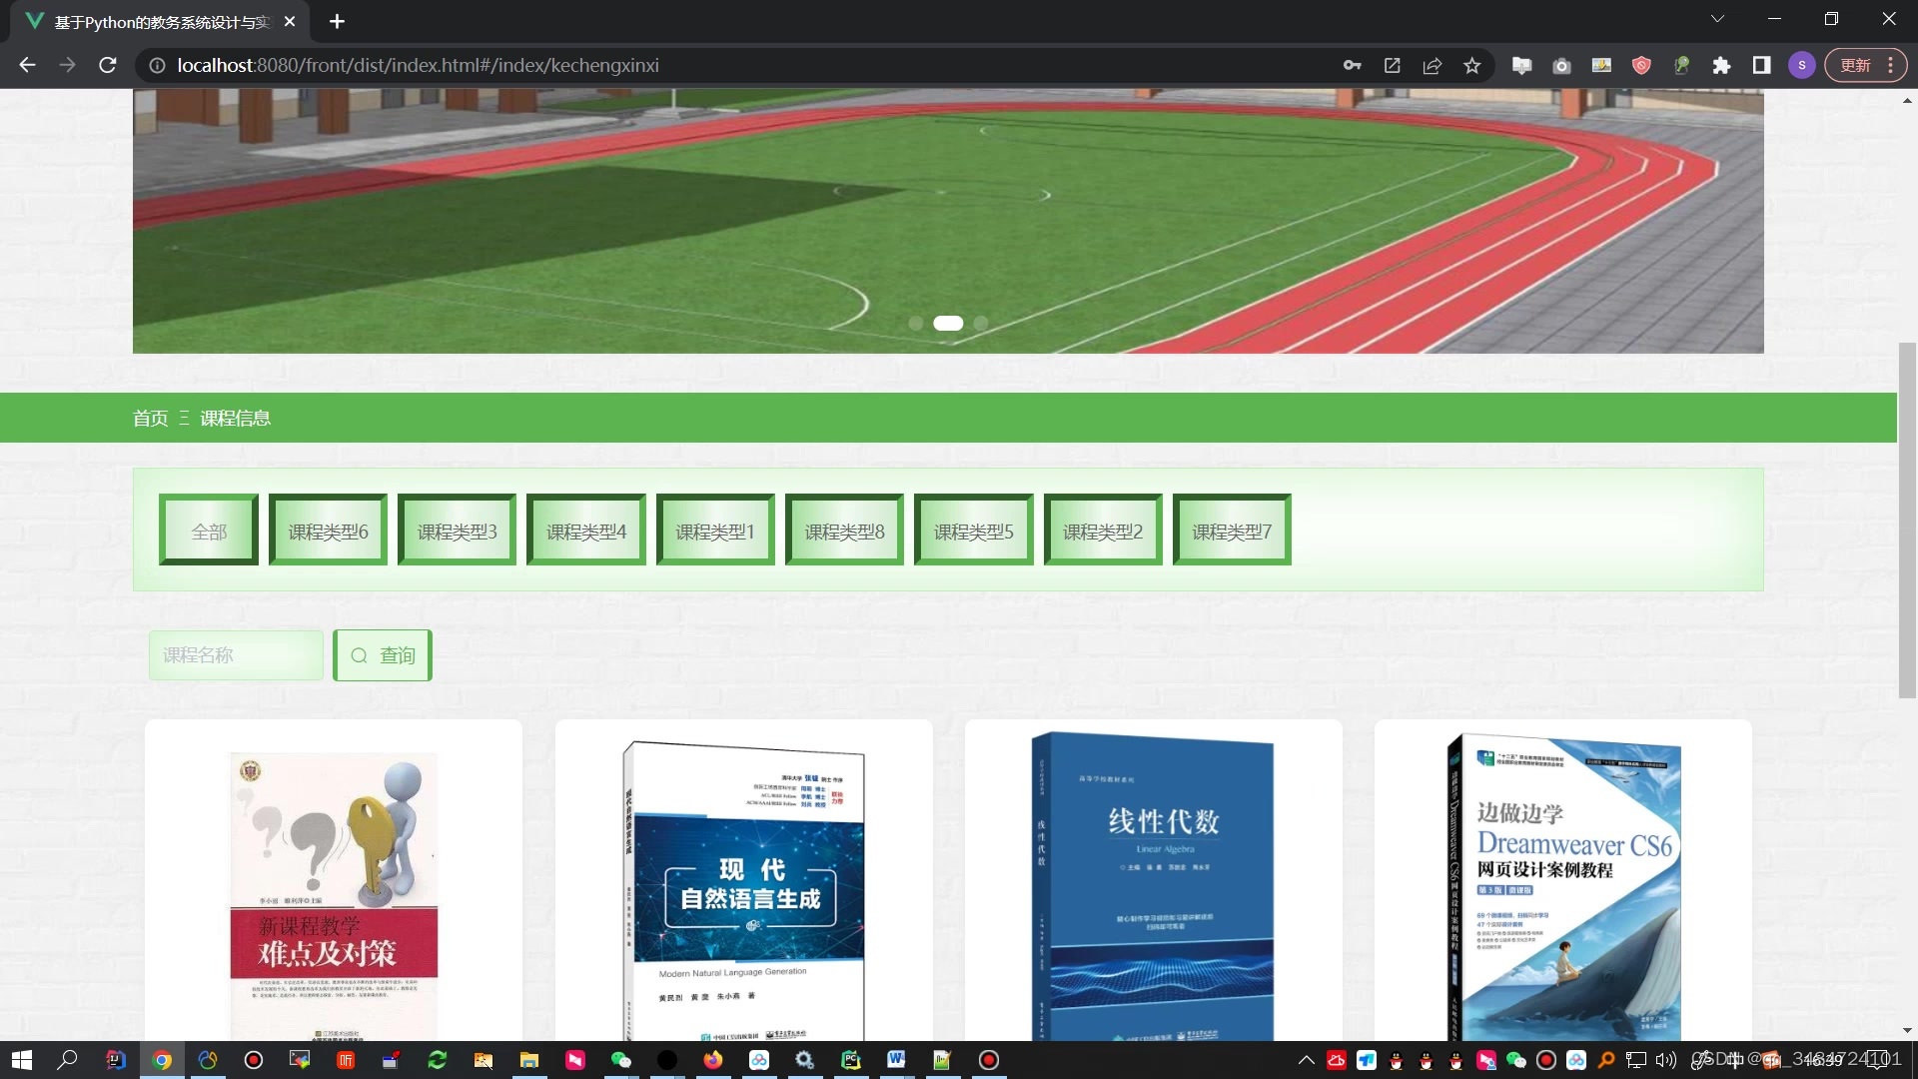
Task: Select the first carousel indicator dot
Action: click(915, 323)
